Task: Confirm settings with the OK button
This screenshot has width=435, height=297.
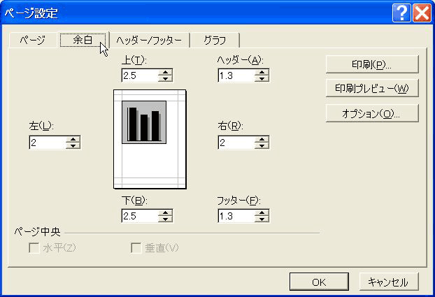Action: (319, 282)
